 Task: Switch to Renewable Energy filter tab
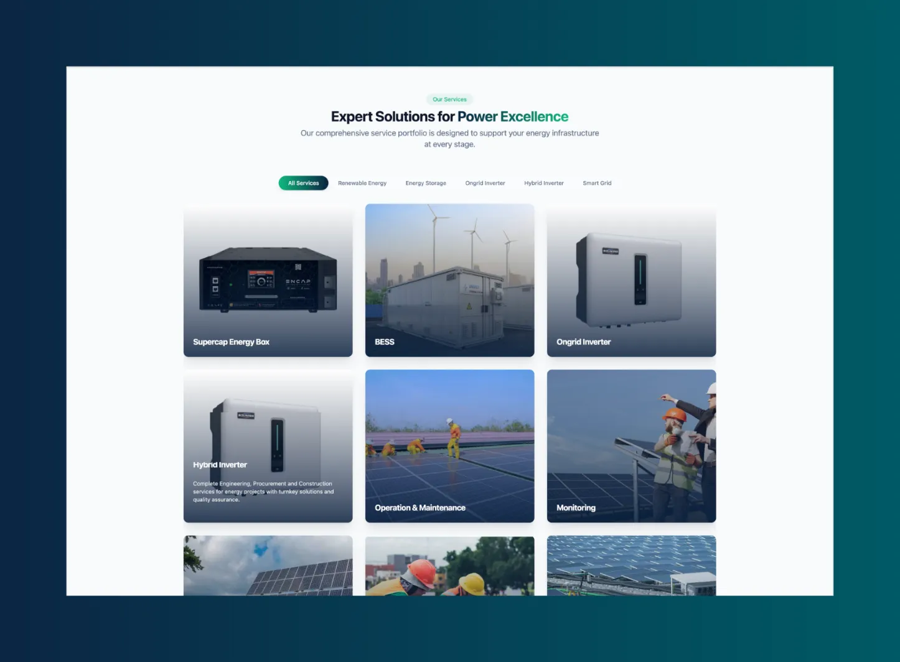click(x=362, y=183)
